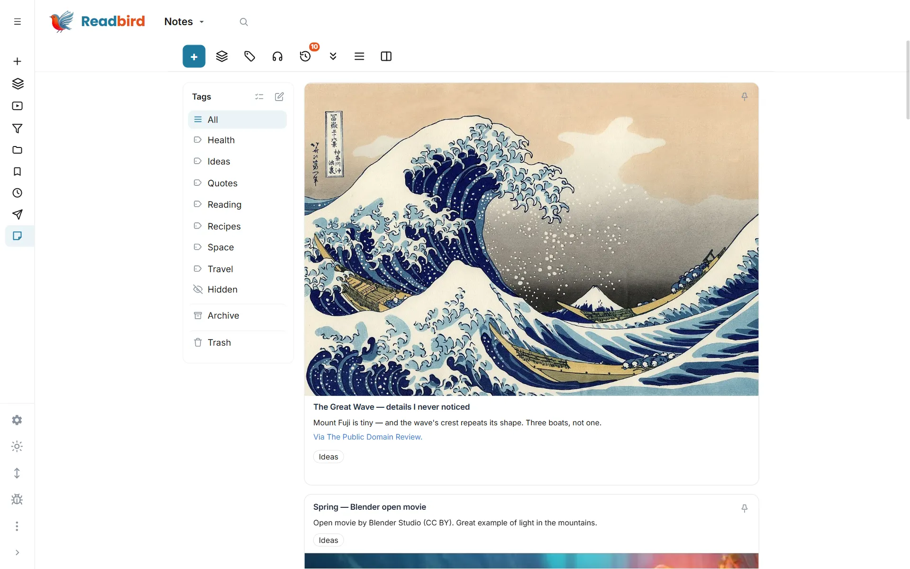
Task: Open the video player sidebar icon
Action: pos(18,106)
